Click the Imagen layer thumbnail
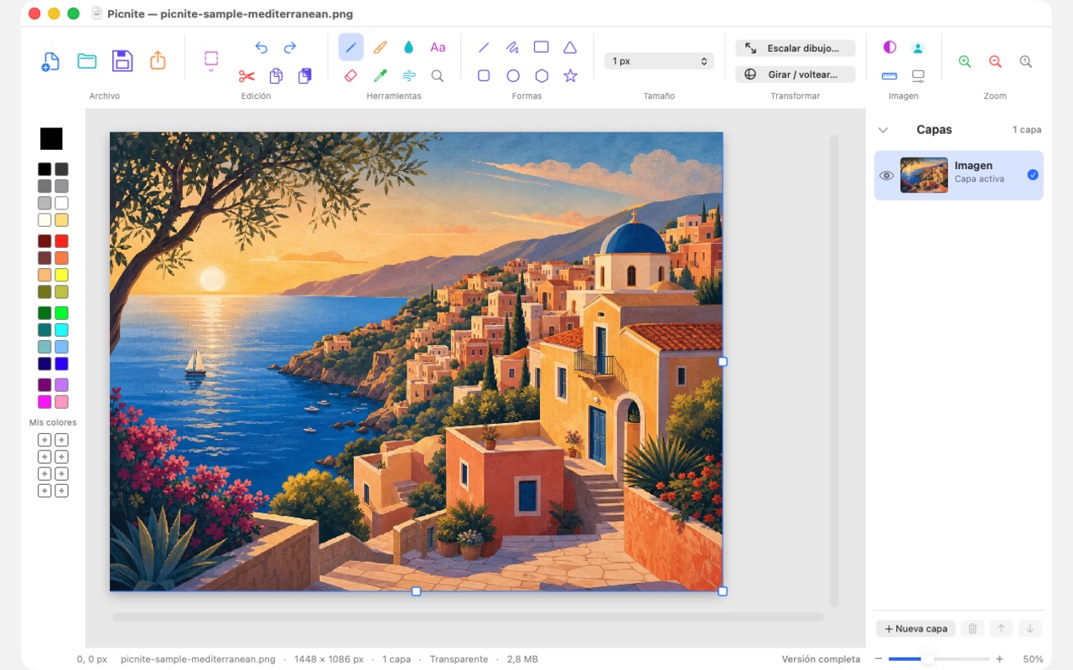 pos(924,175)
